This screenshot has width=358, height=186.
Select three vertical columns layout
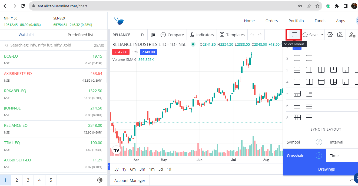tap(309, 70)
